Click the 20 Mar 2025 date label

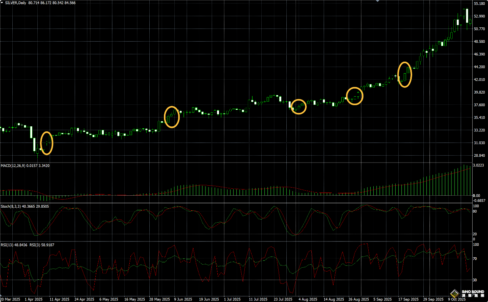pos(10,299)
